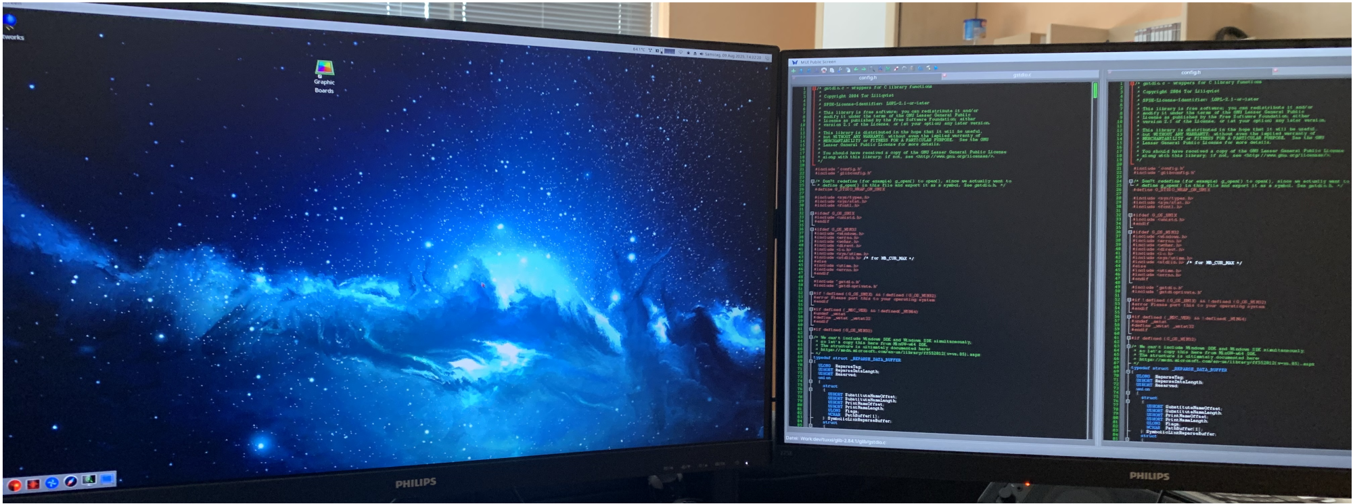Launch the red sphere icon in the dock
The height and width of the screenshot is (504, 1353).
coord(14,484)
